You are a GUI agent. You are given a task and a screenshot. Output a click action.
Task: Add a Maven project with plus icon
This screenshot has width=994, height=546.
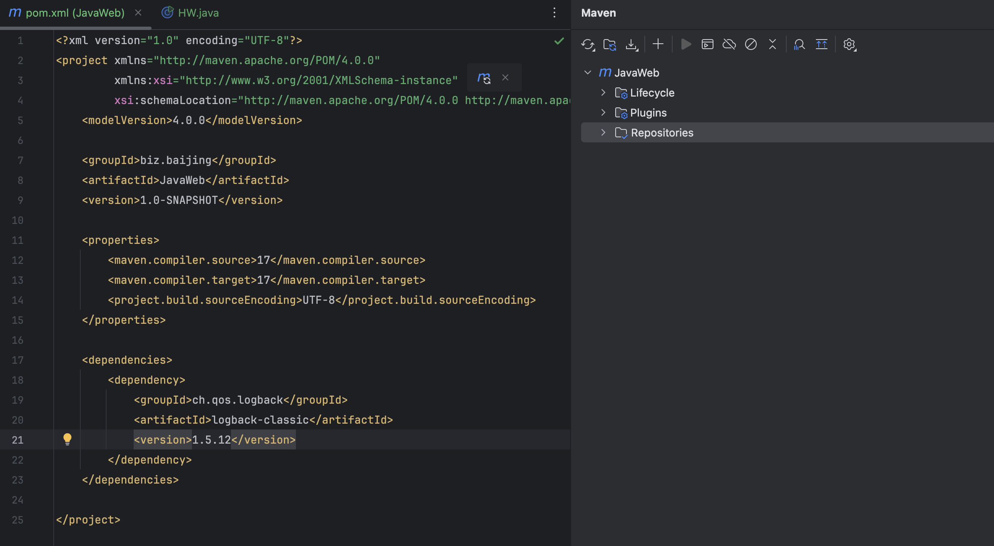tap(658, 44)
